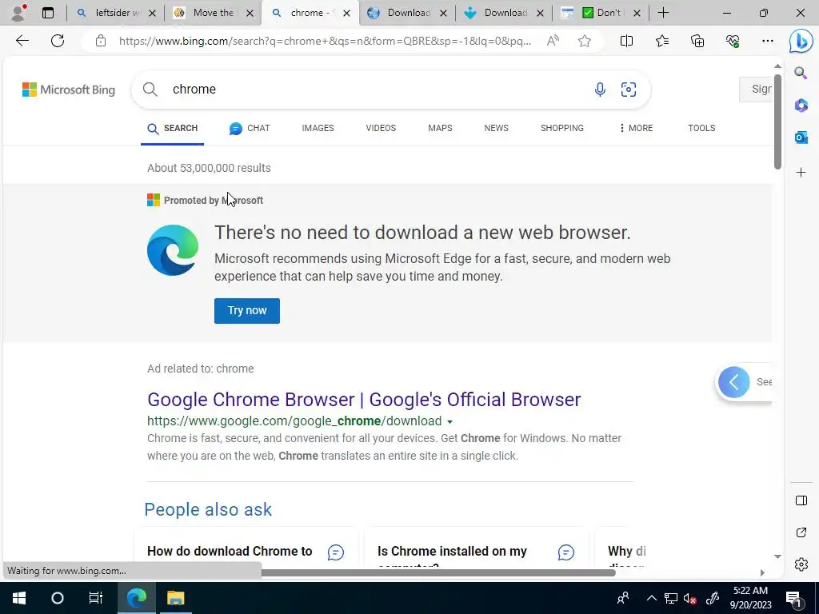Open a new browser tab
This screenshot has width=819, height=614.
[x=663, y=13]
